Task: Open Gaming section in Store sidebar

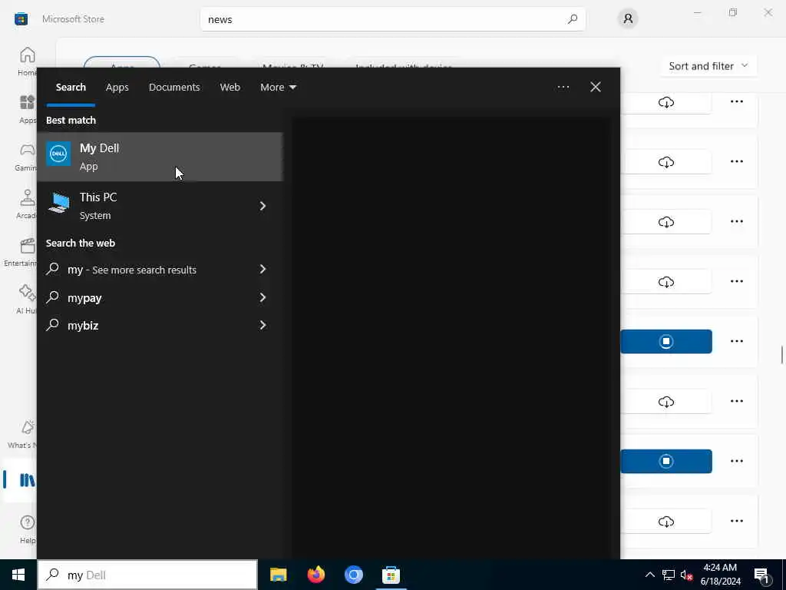Action: pos(26,157)
